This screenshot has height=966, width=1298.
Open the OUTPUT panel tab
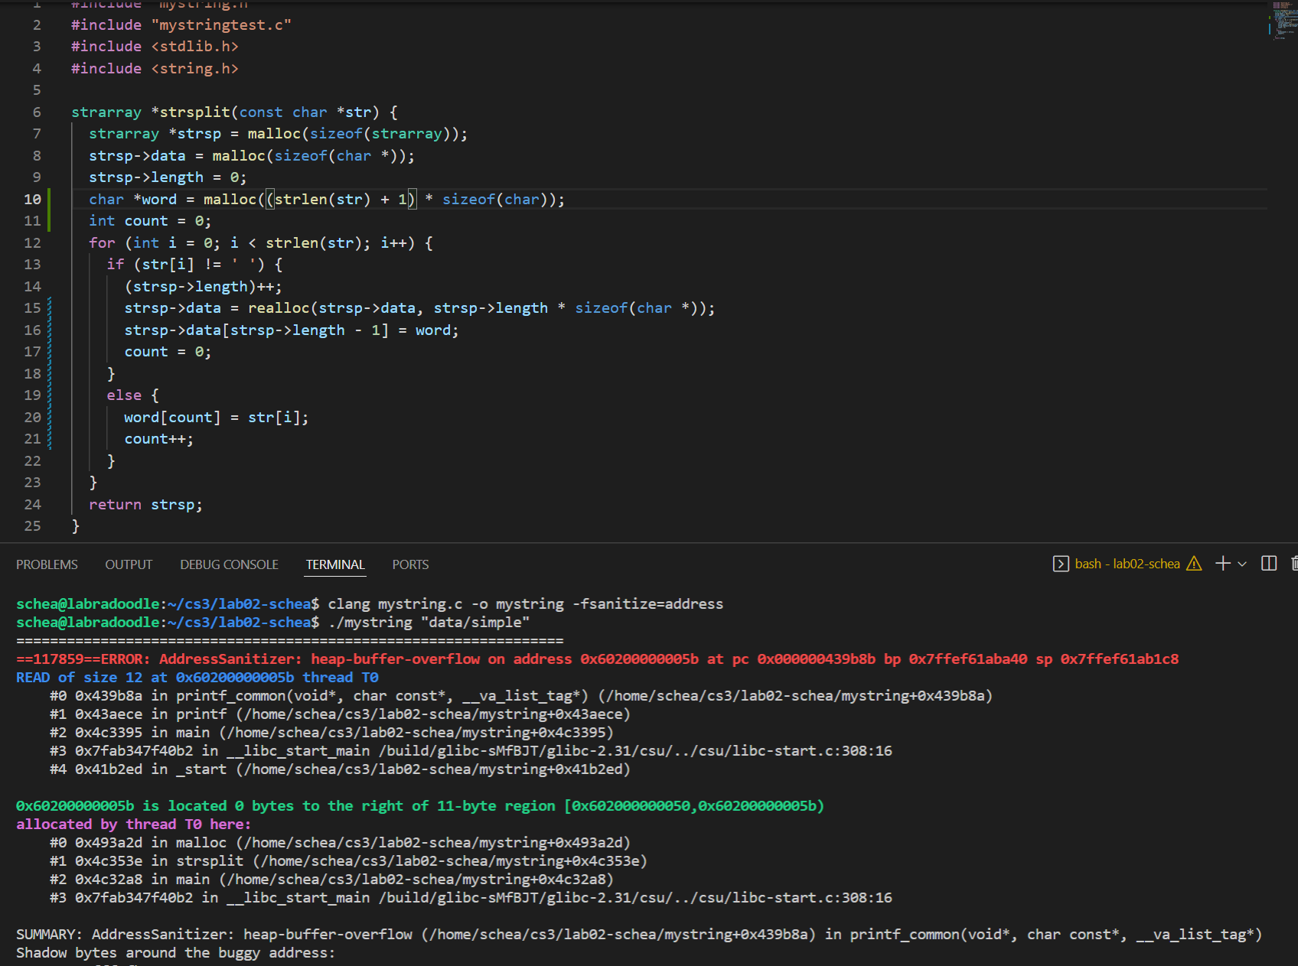(129, 564)
